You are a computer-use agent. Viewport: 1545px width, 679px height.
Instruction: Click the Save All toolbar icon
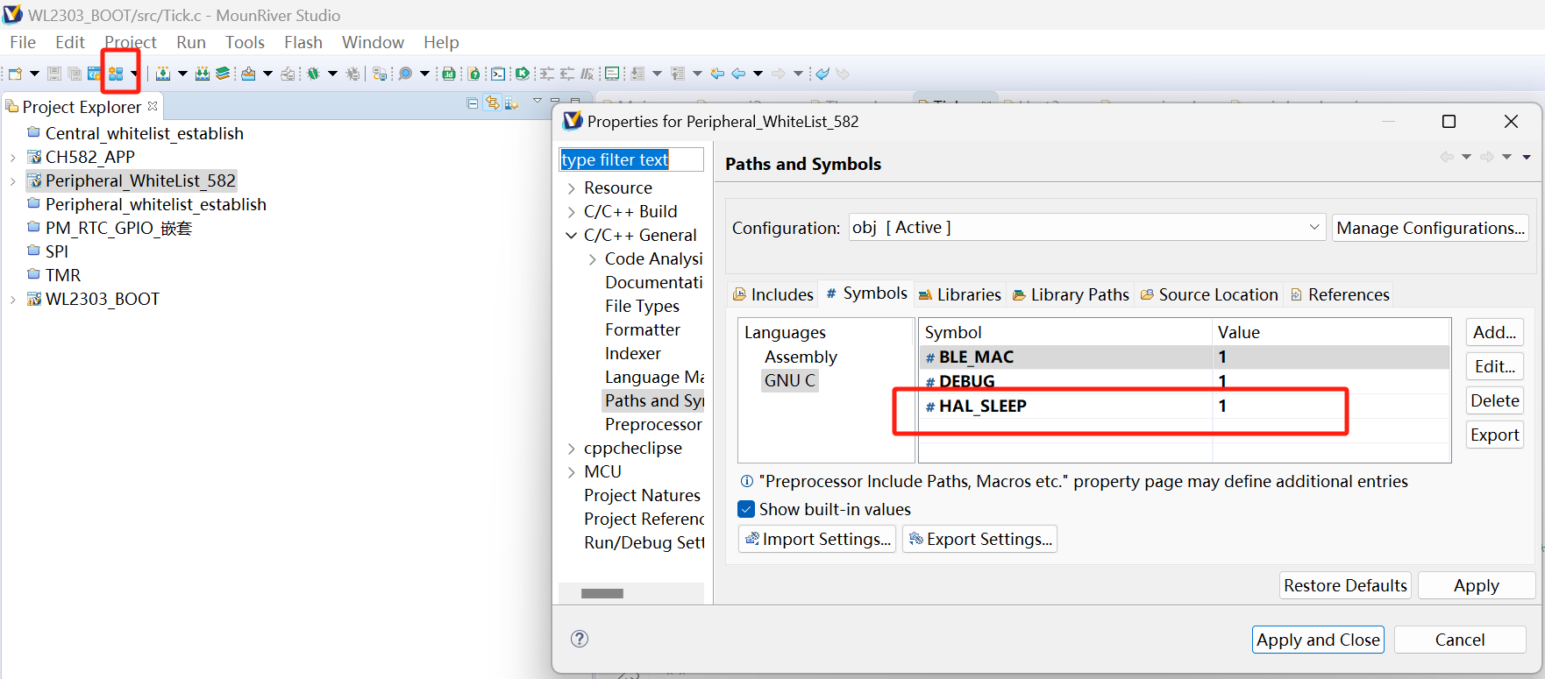[74, 74]
